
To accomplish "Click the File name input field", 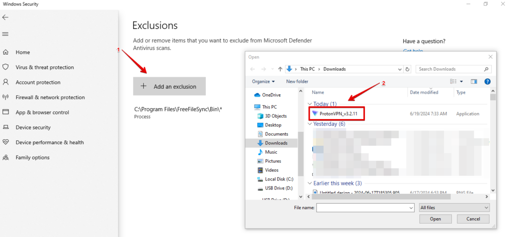I will (x=365, y=208).
